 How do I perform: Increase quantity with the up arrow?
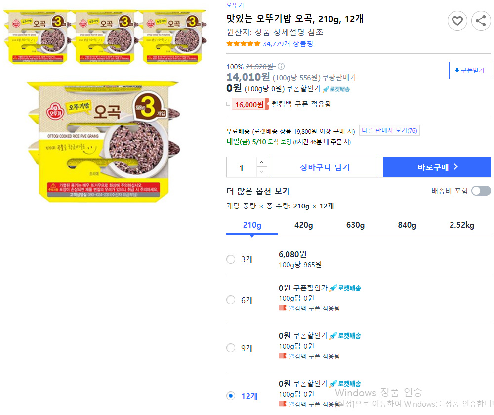coord(262,162)
